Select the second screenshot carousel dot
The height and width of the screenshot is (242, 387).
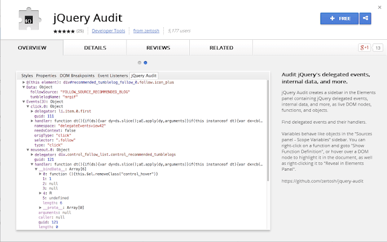145,63
